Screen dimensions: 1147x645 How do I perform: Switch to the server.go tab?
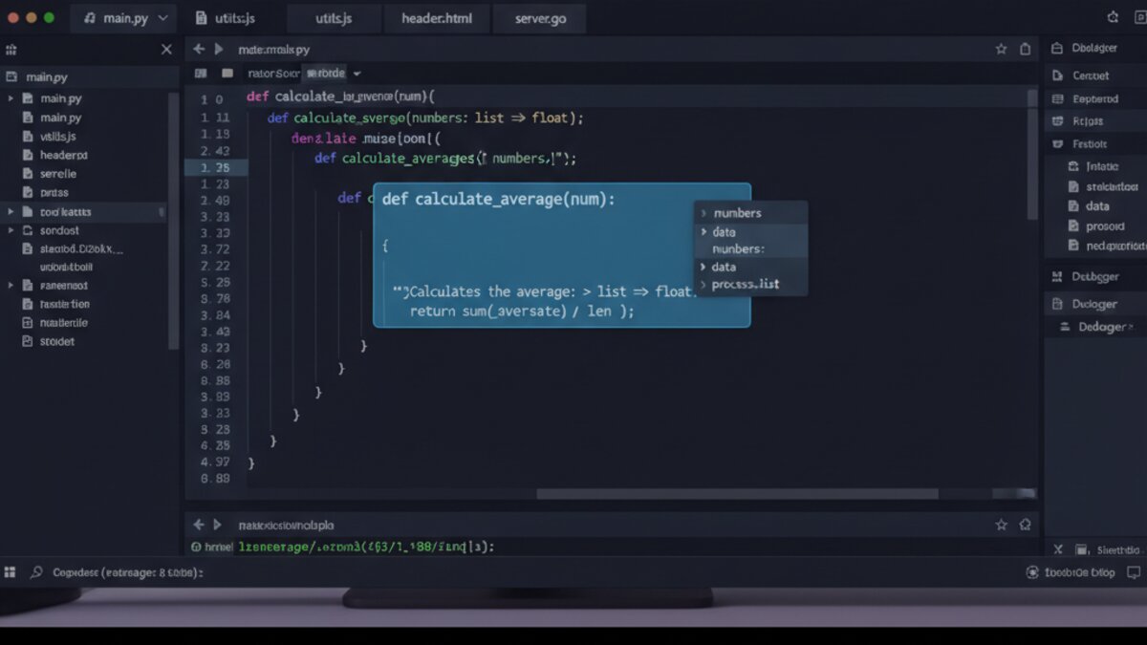point(541,17)
